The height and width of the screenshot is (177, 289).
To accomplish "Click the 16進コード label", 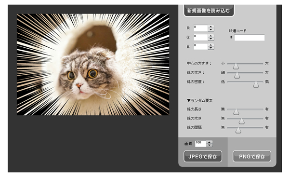I will (x=237, y=31).
